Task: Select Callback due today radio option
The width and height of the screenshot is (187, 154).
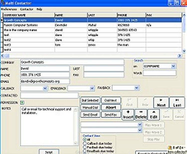Action: coord(84,143)
